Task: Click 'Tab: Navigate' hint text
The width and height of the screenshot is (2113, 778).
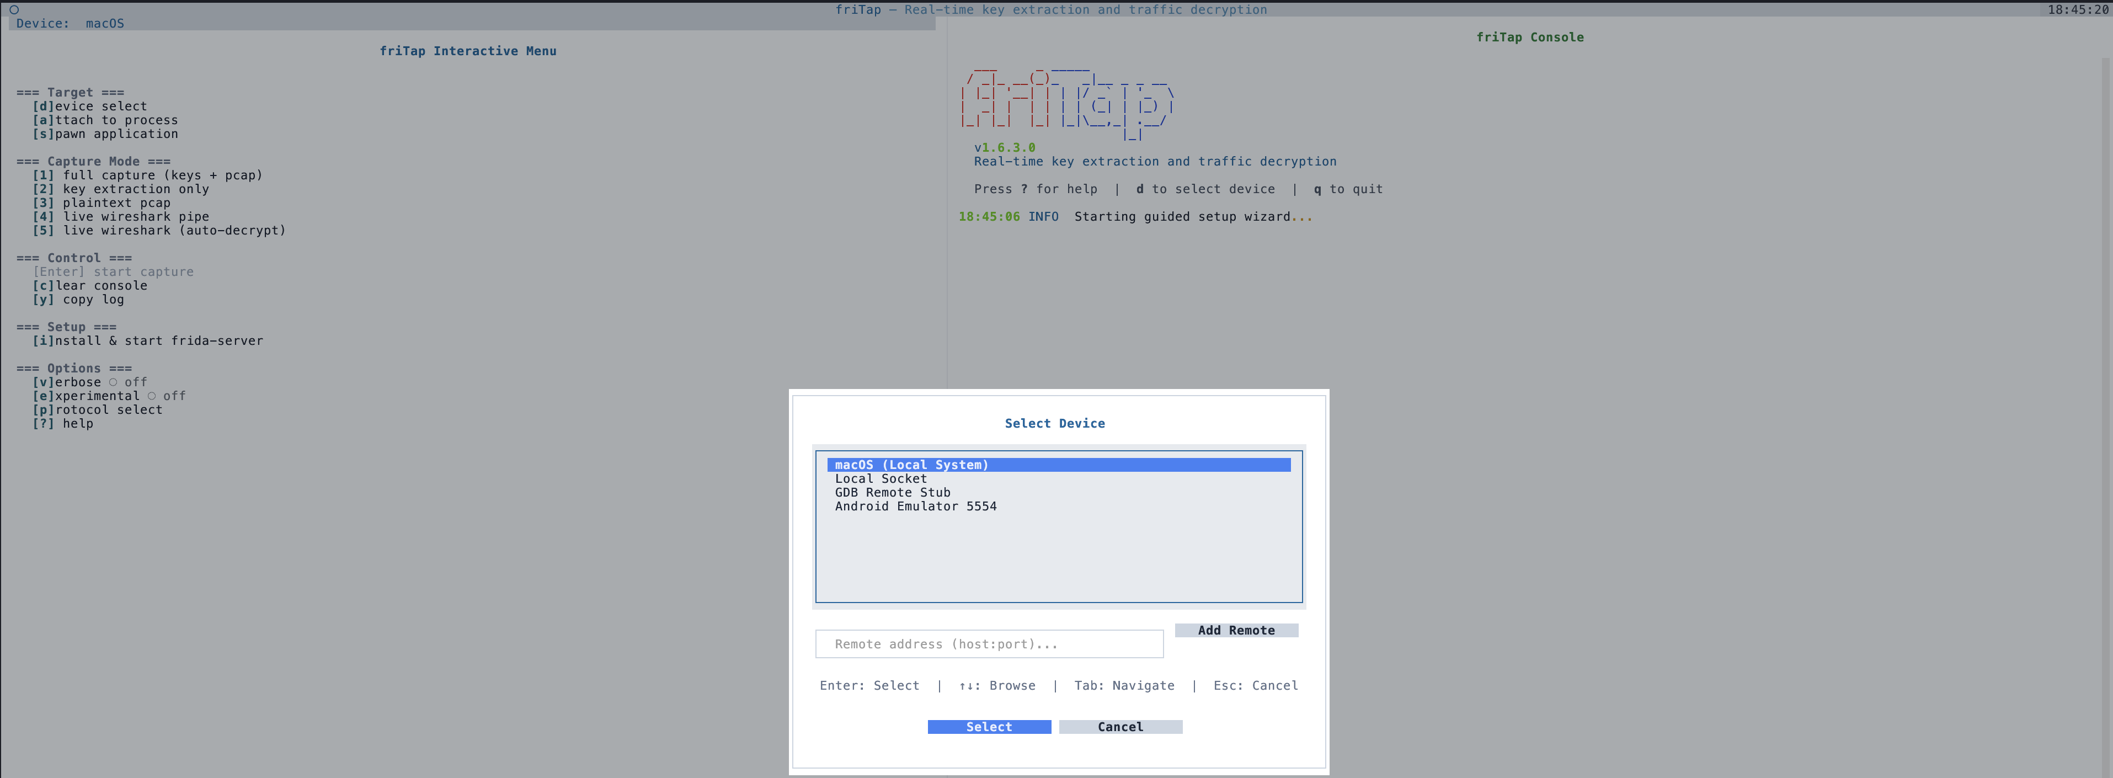Action: pos(1124,685)
